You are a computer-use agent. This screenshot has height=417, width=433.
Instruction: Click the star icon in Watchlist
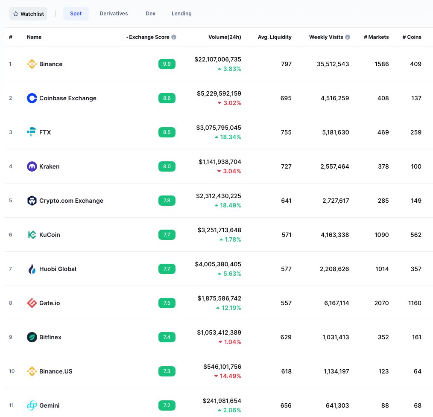[x=16, y=14]
